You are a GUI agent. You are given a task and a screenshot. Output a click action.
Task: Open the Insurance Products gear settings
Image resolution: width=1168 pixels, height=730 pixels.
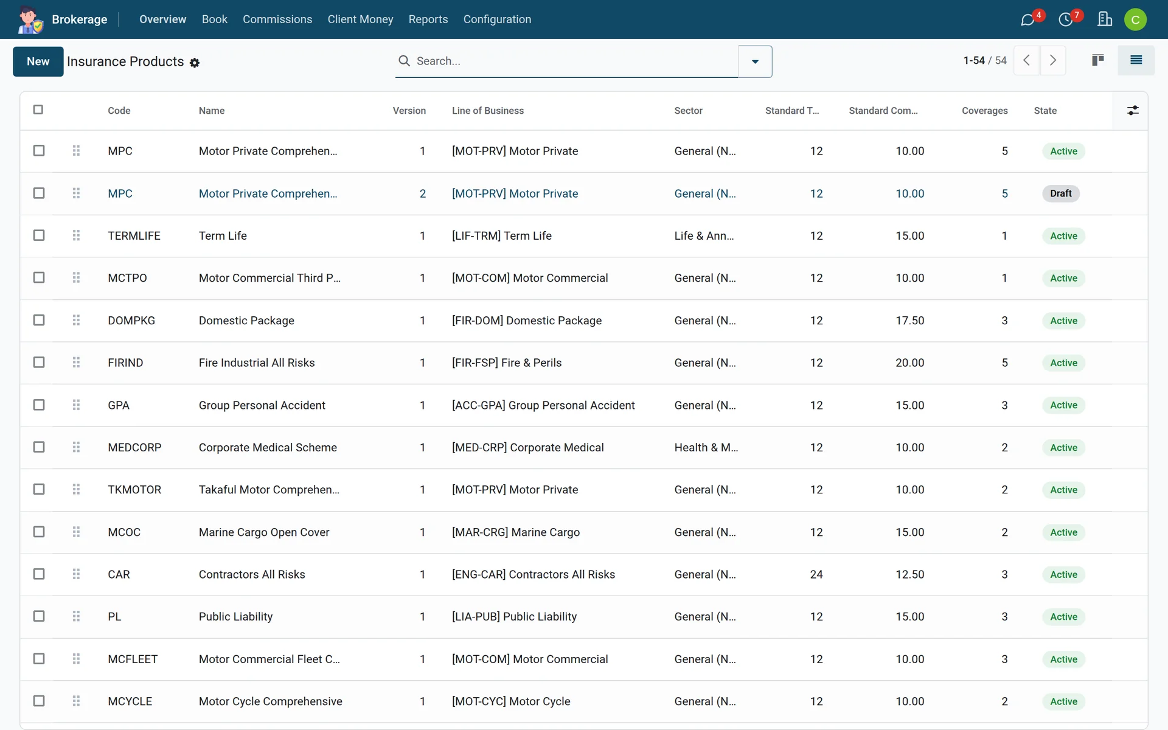coord(195,63)
